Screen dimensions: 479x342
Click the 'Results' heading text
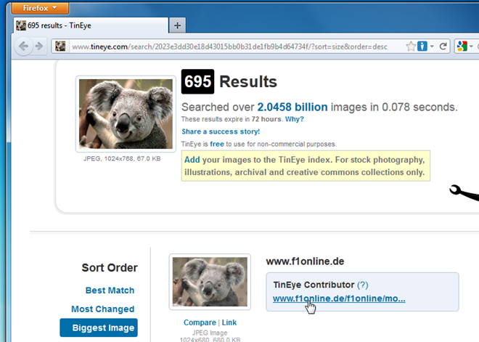coord(248,81)
